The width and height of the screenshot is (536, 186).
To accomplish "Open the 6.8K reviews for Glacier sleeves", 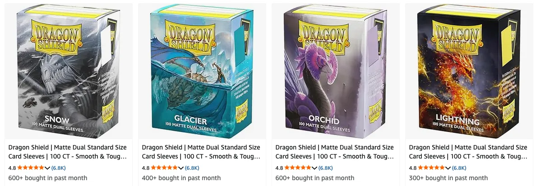I will click(x=192, y=168).
